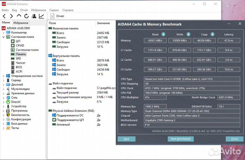Refresh using the circular arrow toolbar icon
This screenshot has width=245, height=160.
pyautogui.click(x=27, y=16)
